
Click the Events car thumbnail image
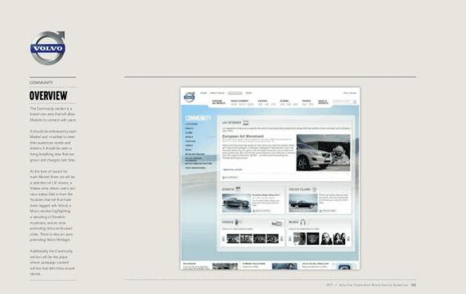tap(236, 203)
